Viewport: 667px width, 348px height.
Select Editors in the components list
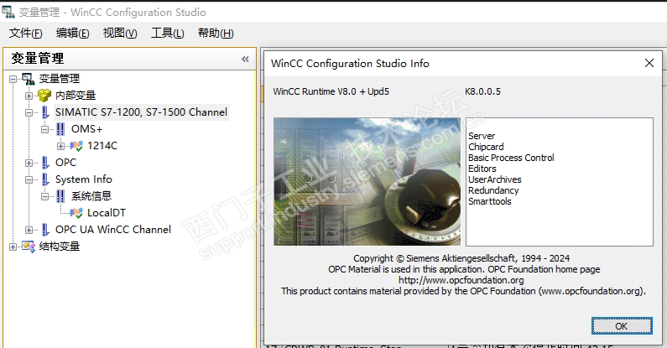(482, 169)
